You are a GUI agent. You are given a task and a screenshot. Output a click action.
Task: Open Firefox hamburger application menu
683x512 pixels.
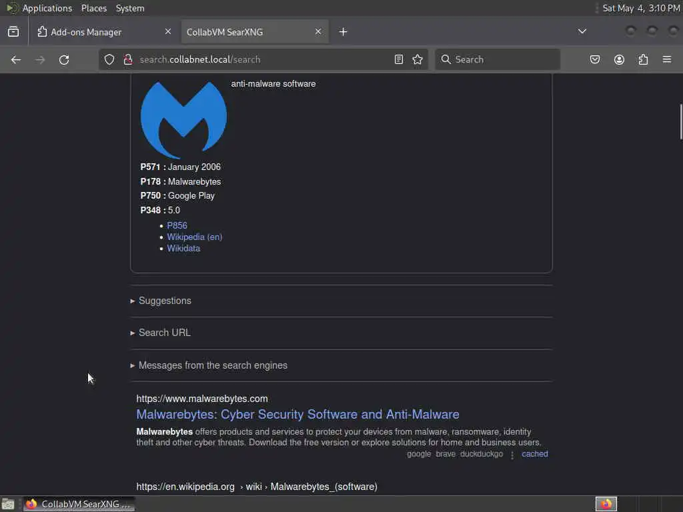coord(667,59)
